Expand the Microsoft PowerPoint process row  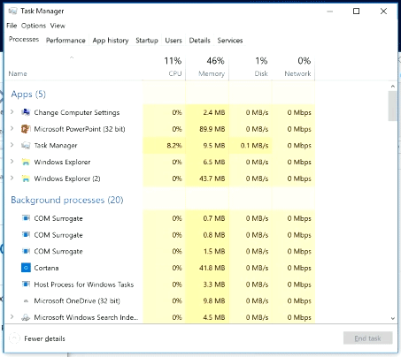coord(12,128)
